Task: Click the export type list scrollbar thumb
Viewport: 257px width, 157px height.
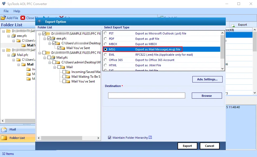Action: (x=222, y=47)
